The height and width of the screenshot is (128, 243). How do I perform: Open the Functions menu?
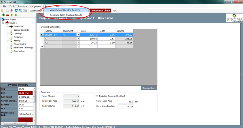pyautogui.click(x=22, y=6)
